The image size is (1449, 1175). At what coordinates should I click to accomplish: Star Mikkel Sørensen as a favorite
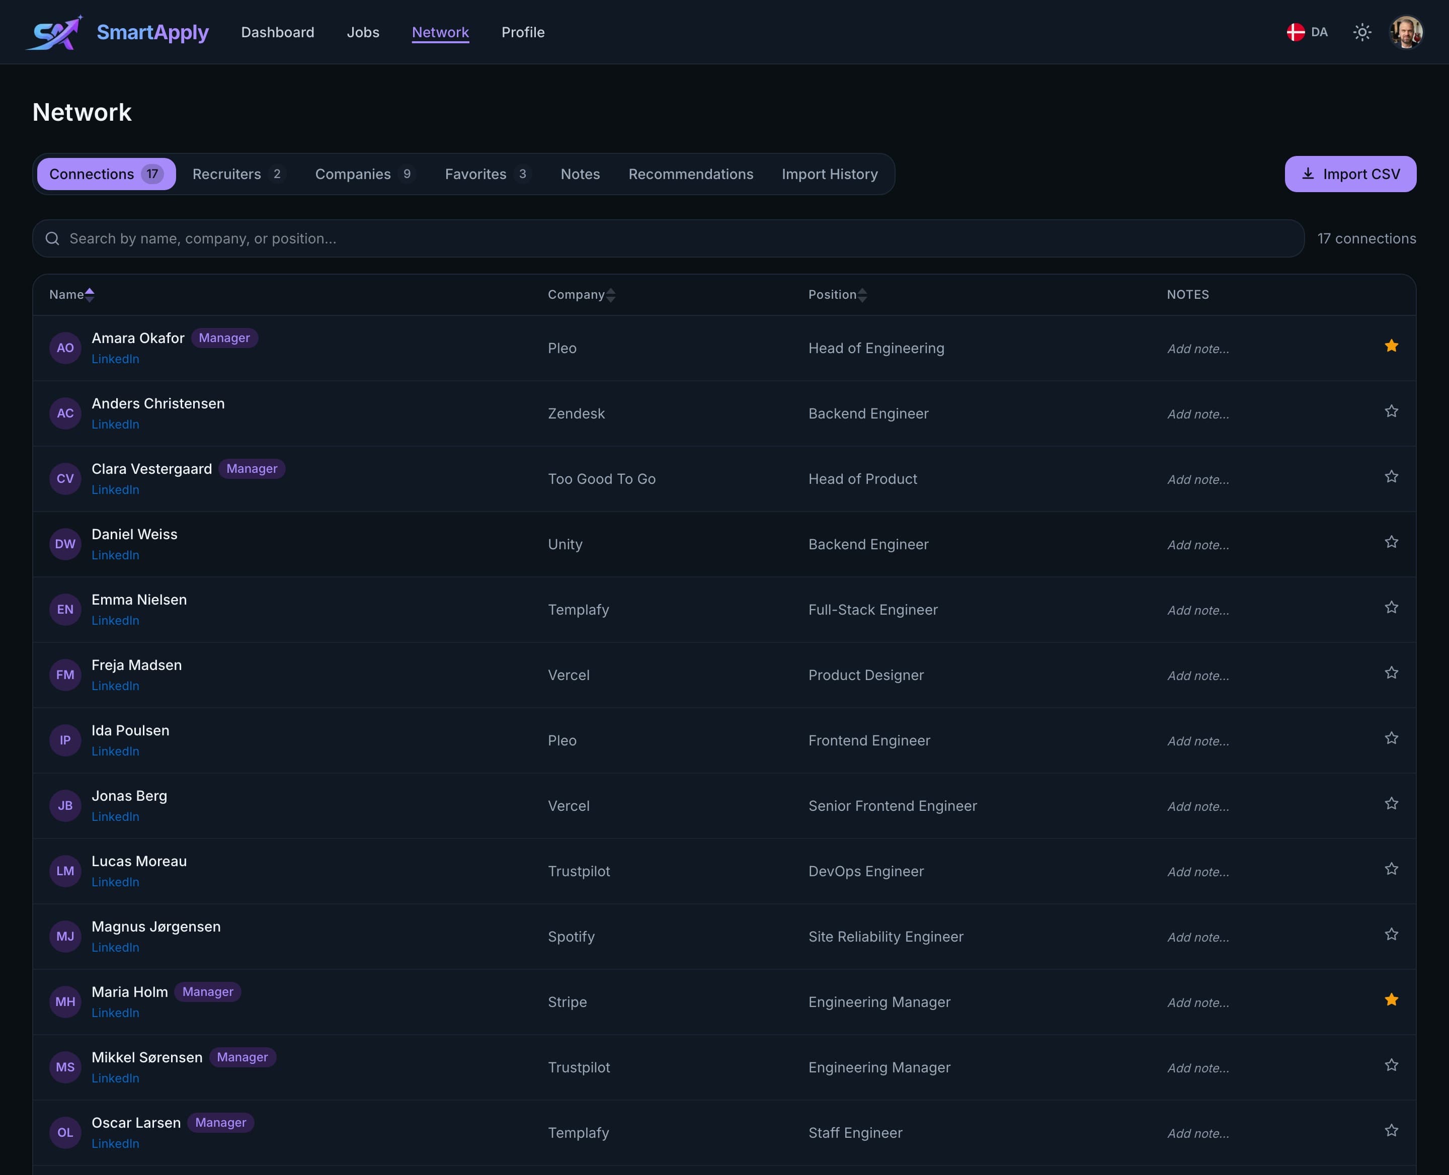click(1392, 1065)
